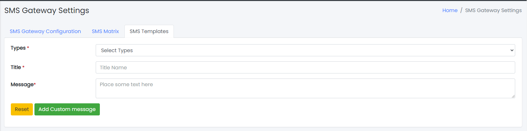This screenshot has height=131, width=527.
Task: Click the Add Custom message button
Action: [67, 109]
